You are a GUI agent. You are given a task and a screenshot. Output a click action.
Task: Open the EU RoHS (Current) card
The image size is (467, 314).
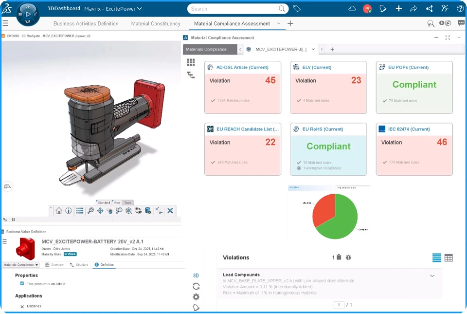point(328,149)
